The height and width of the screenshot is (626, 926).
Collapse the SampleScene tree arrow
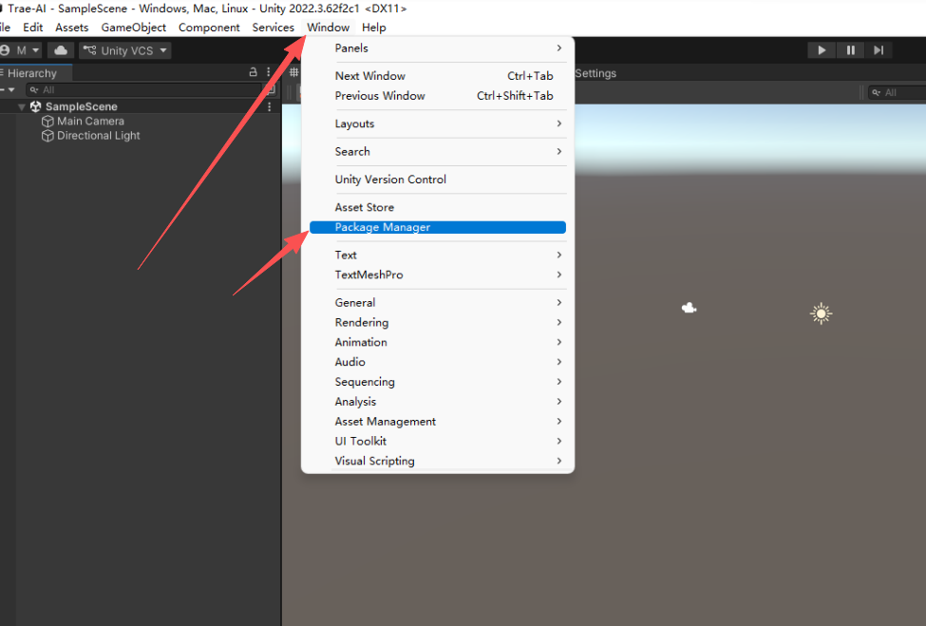22,107
